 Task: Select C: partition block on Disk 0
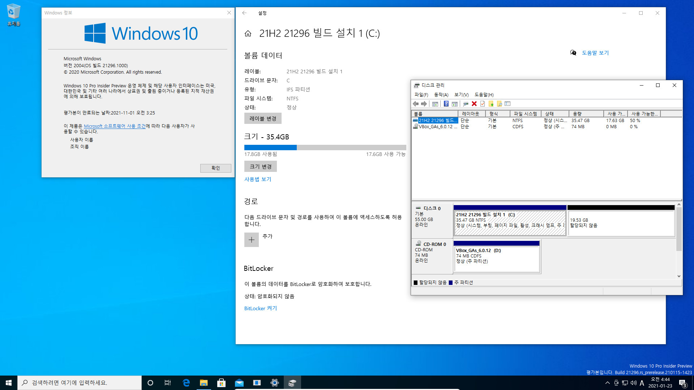[x=510, y=221]
